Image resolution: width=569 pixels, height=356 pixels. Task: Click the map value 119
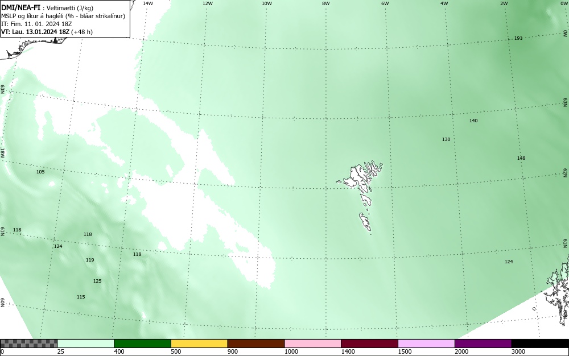point(90,260)
